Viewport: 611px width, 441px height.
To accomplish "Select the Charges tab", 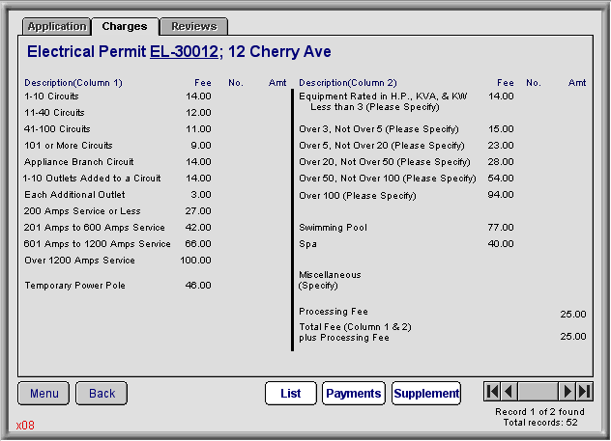I will 125,26.
